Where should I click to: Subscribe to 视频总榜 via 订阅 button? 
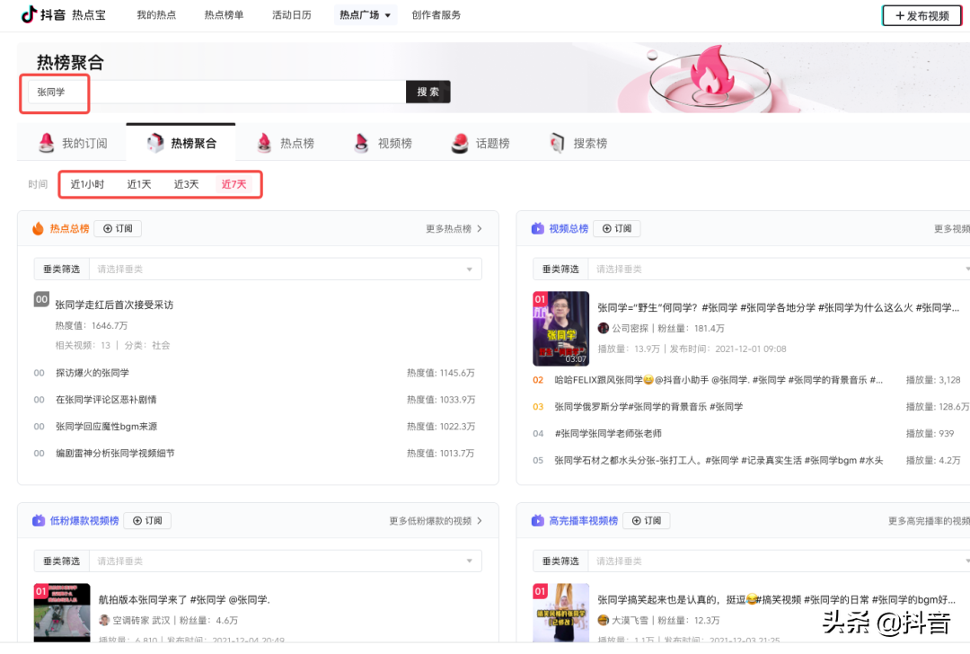point(617,228)
